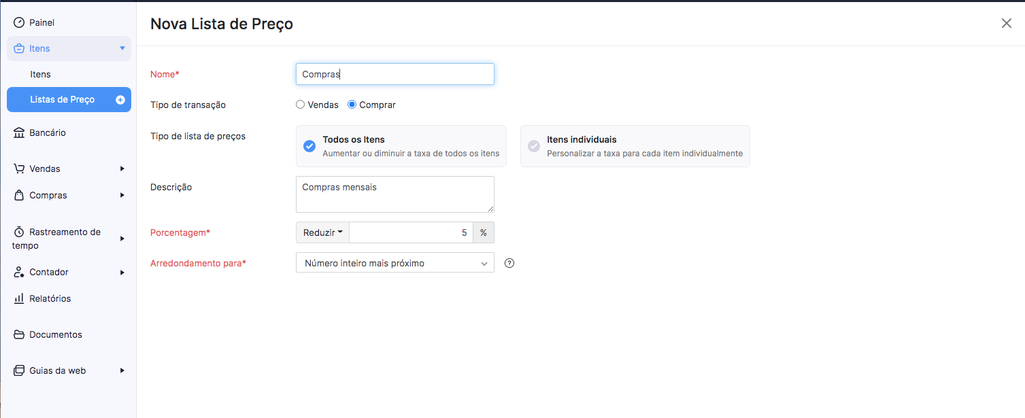Expand the Vendas submenu arrow

coord(122,169)
